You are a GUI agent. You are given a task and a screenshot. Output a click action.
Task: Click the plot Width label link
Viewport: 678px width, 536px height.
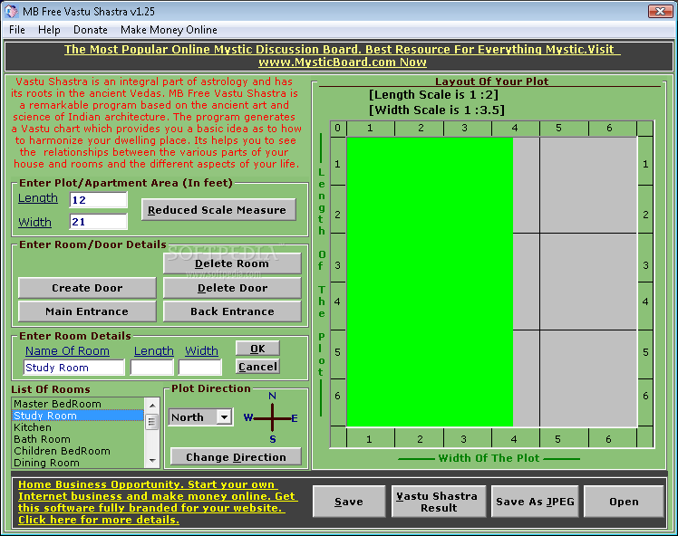click(34, 222)
